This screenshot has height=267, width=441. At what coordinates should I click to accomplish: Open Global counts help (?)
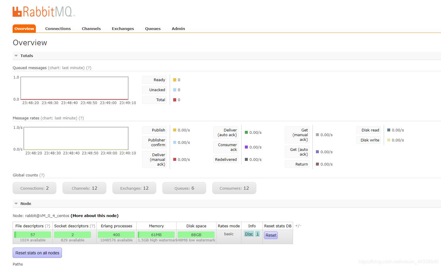42,175
